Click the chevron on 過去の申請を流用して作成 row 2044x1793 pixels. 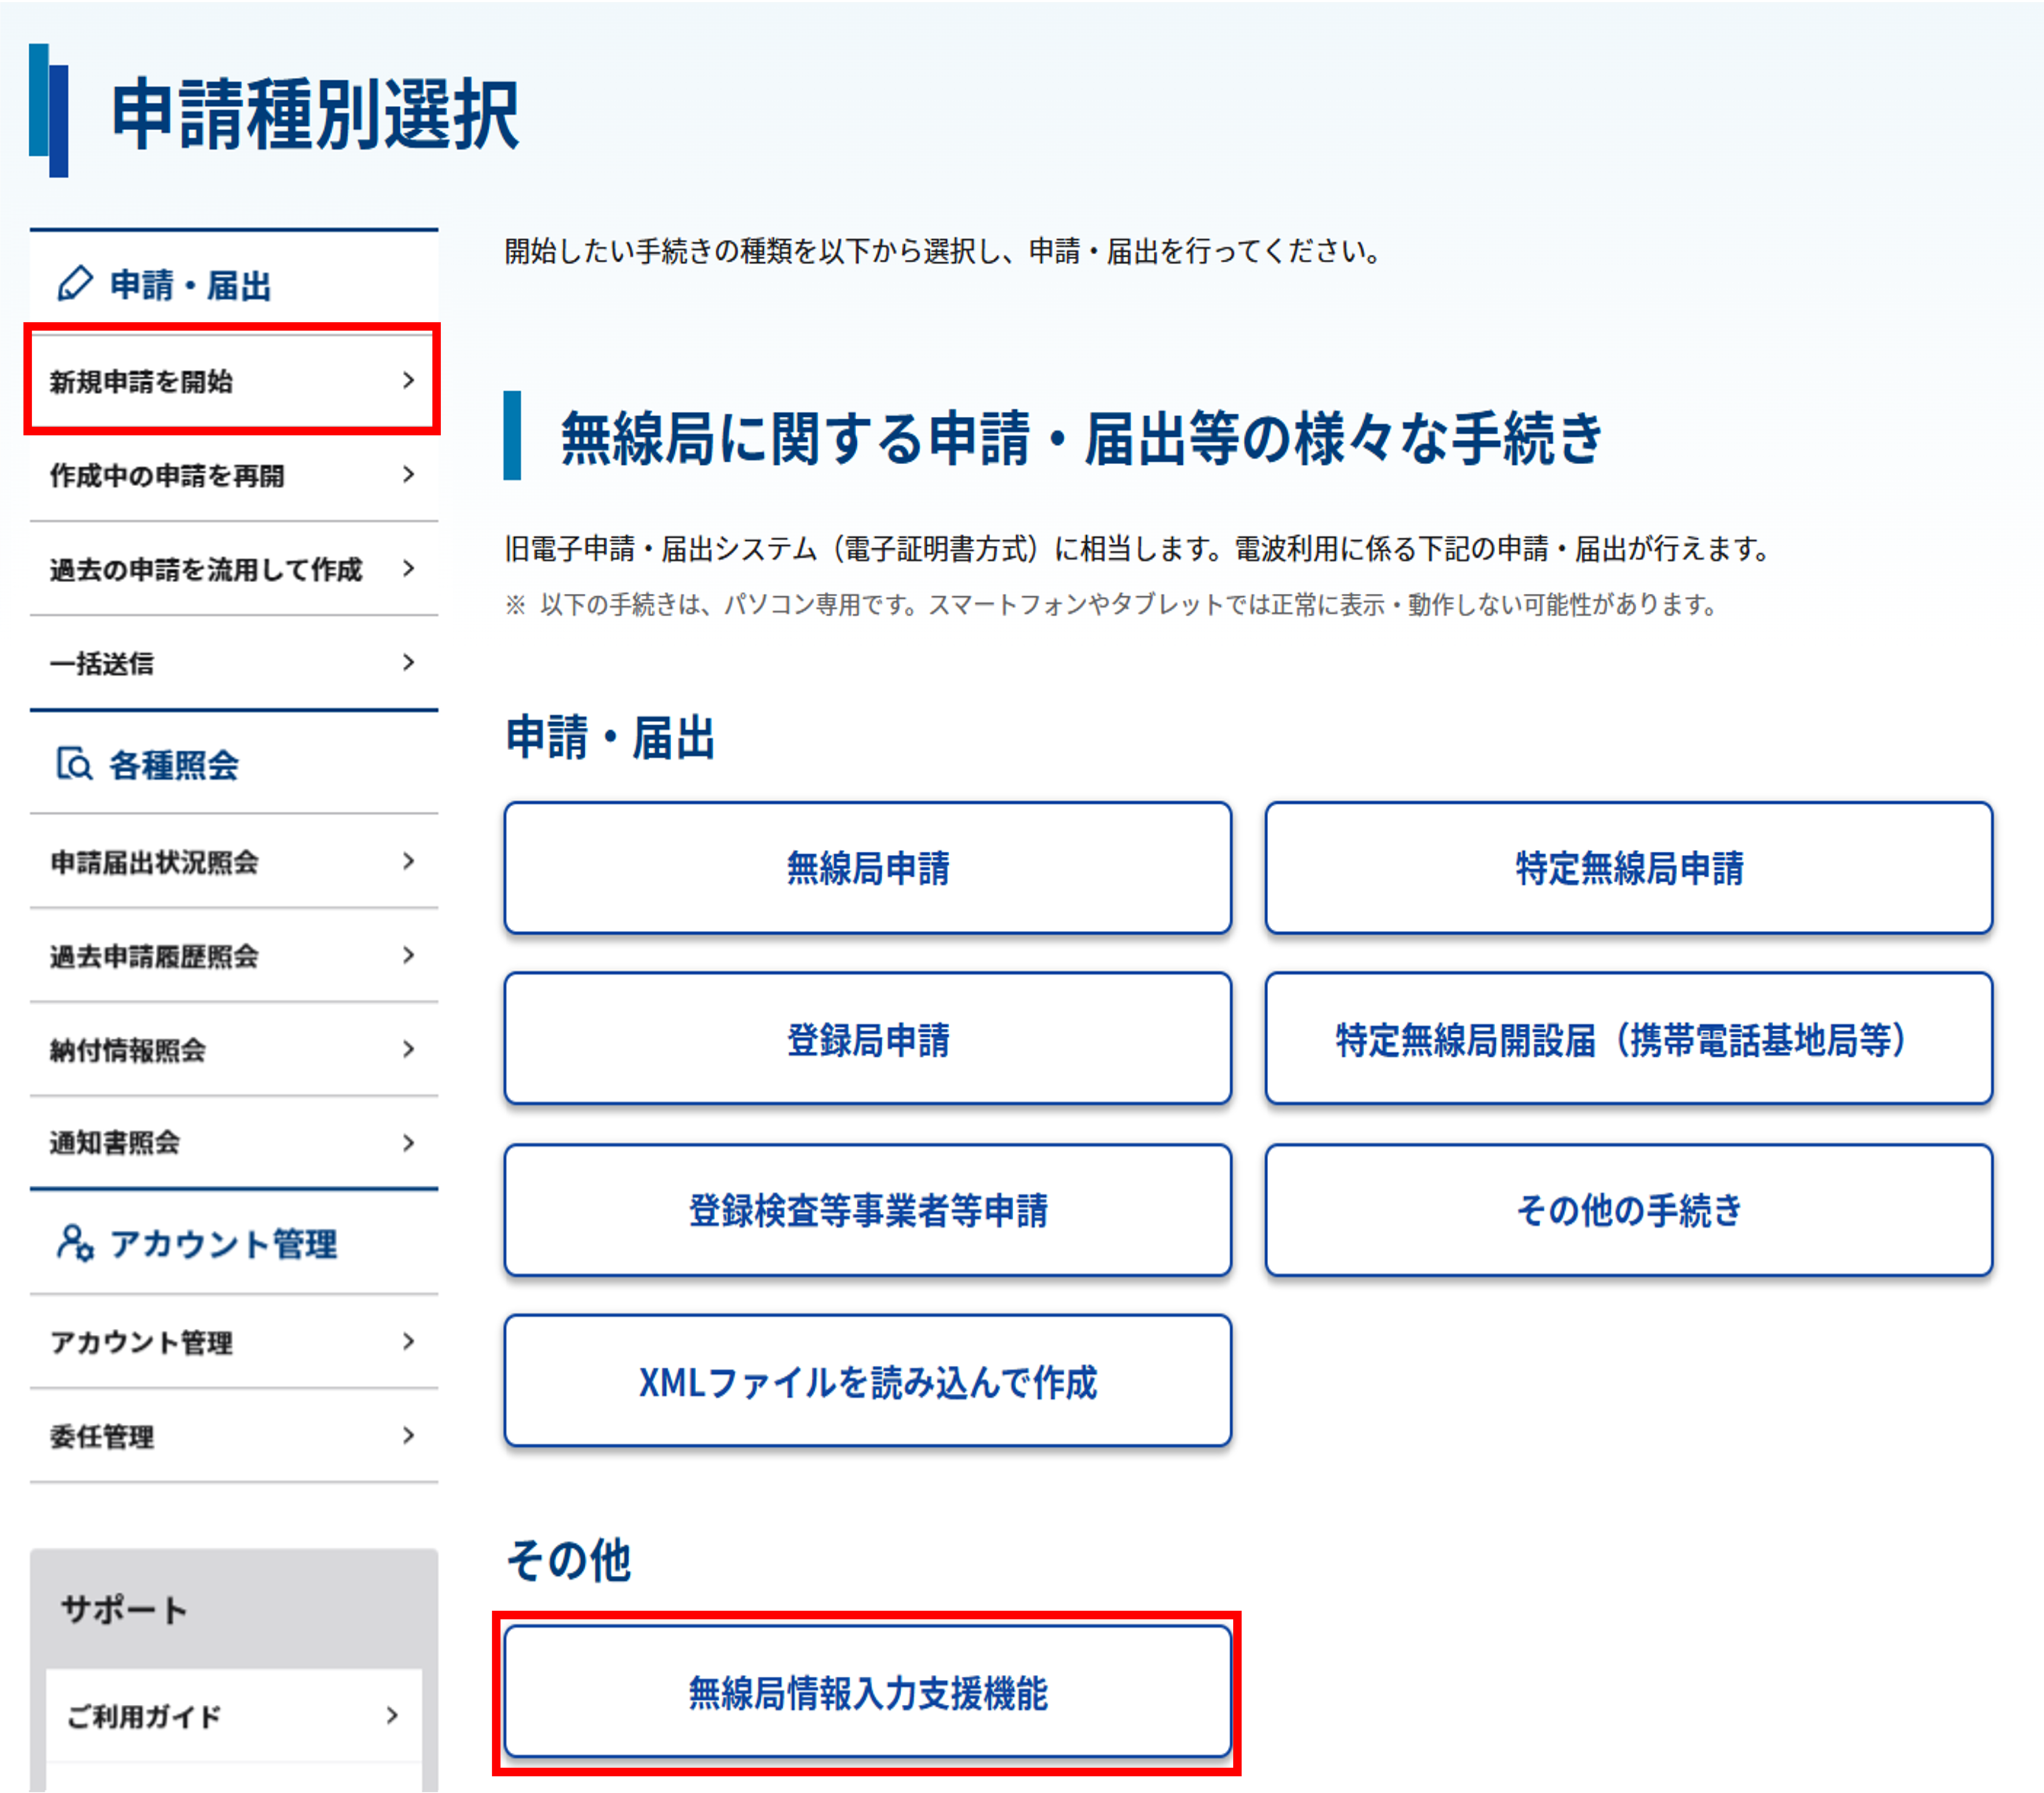click(x=408, y=568)
